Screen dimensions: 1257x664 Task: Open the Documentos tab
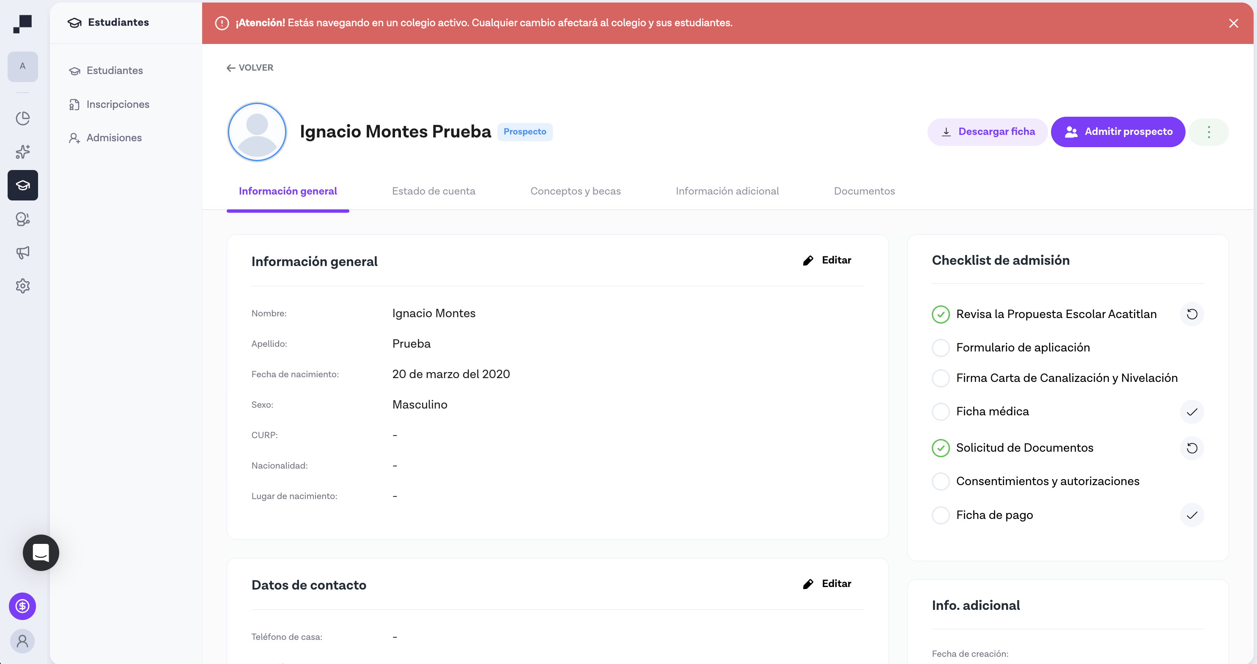click(x=864, y=191)
